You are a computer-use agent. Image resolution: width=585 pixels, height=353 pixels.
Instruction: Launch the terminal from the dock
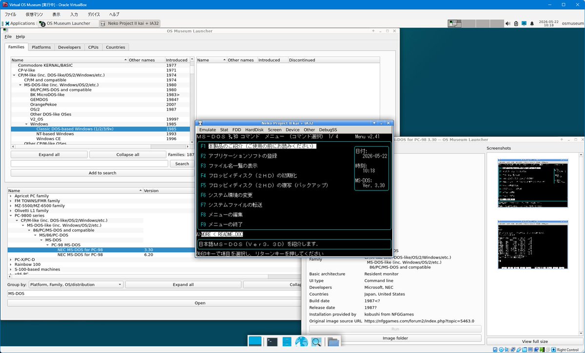(272, 342)
